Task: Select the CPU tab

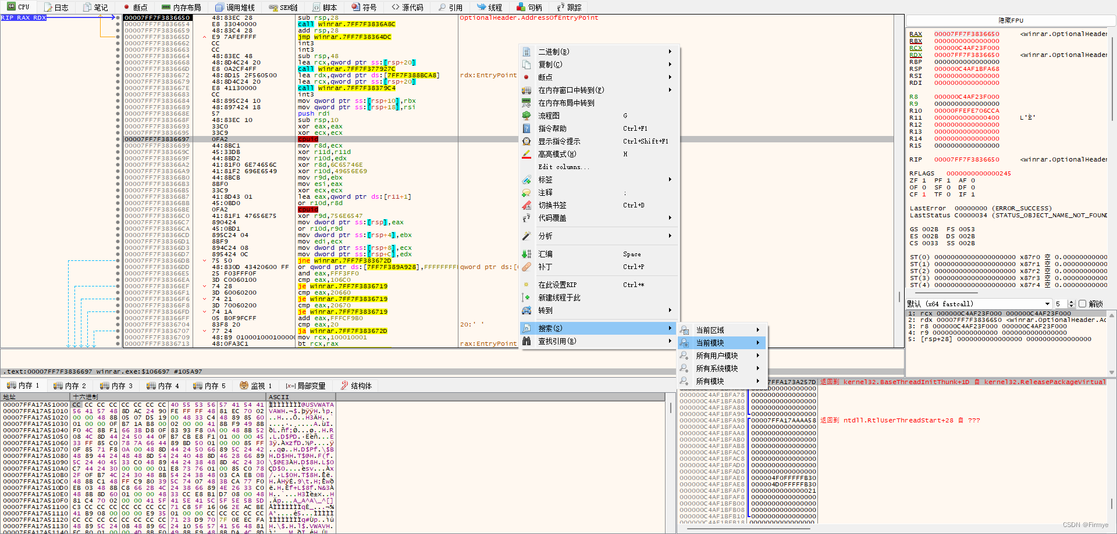Action: pos(19,7)
